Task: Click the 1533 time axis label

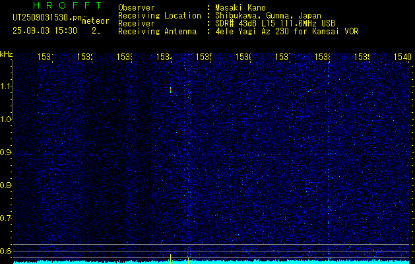Action: click(x=125, y=57)
